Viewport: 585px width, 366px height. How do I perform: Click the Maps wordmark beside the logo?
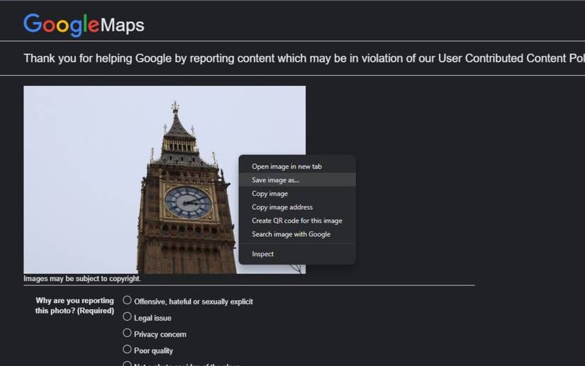click(123, 26)
